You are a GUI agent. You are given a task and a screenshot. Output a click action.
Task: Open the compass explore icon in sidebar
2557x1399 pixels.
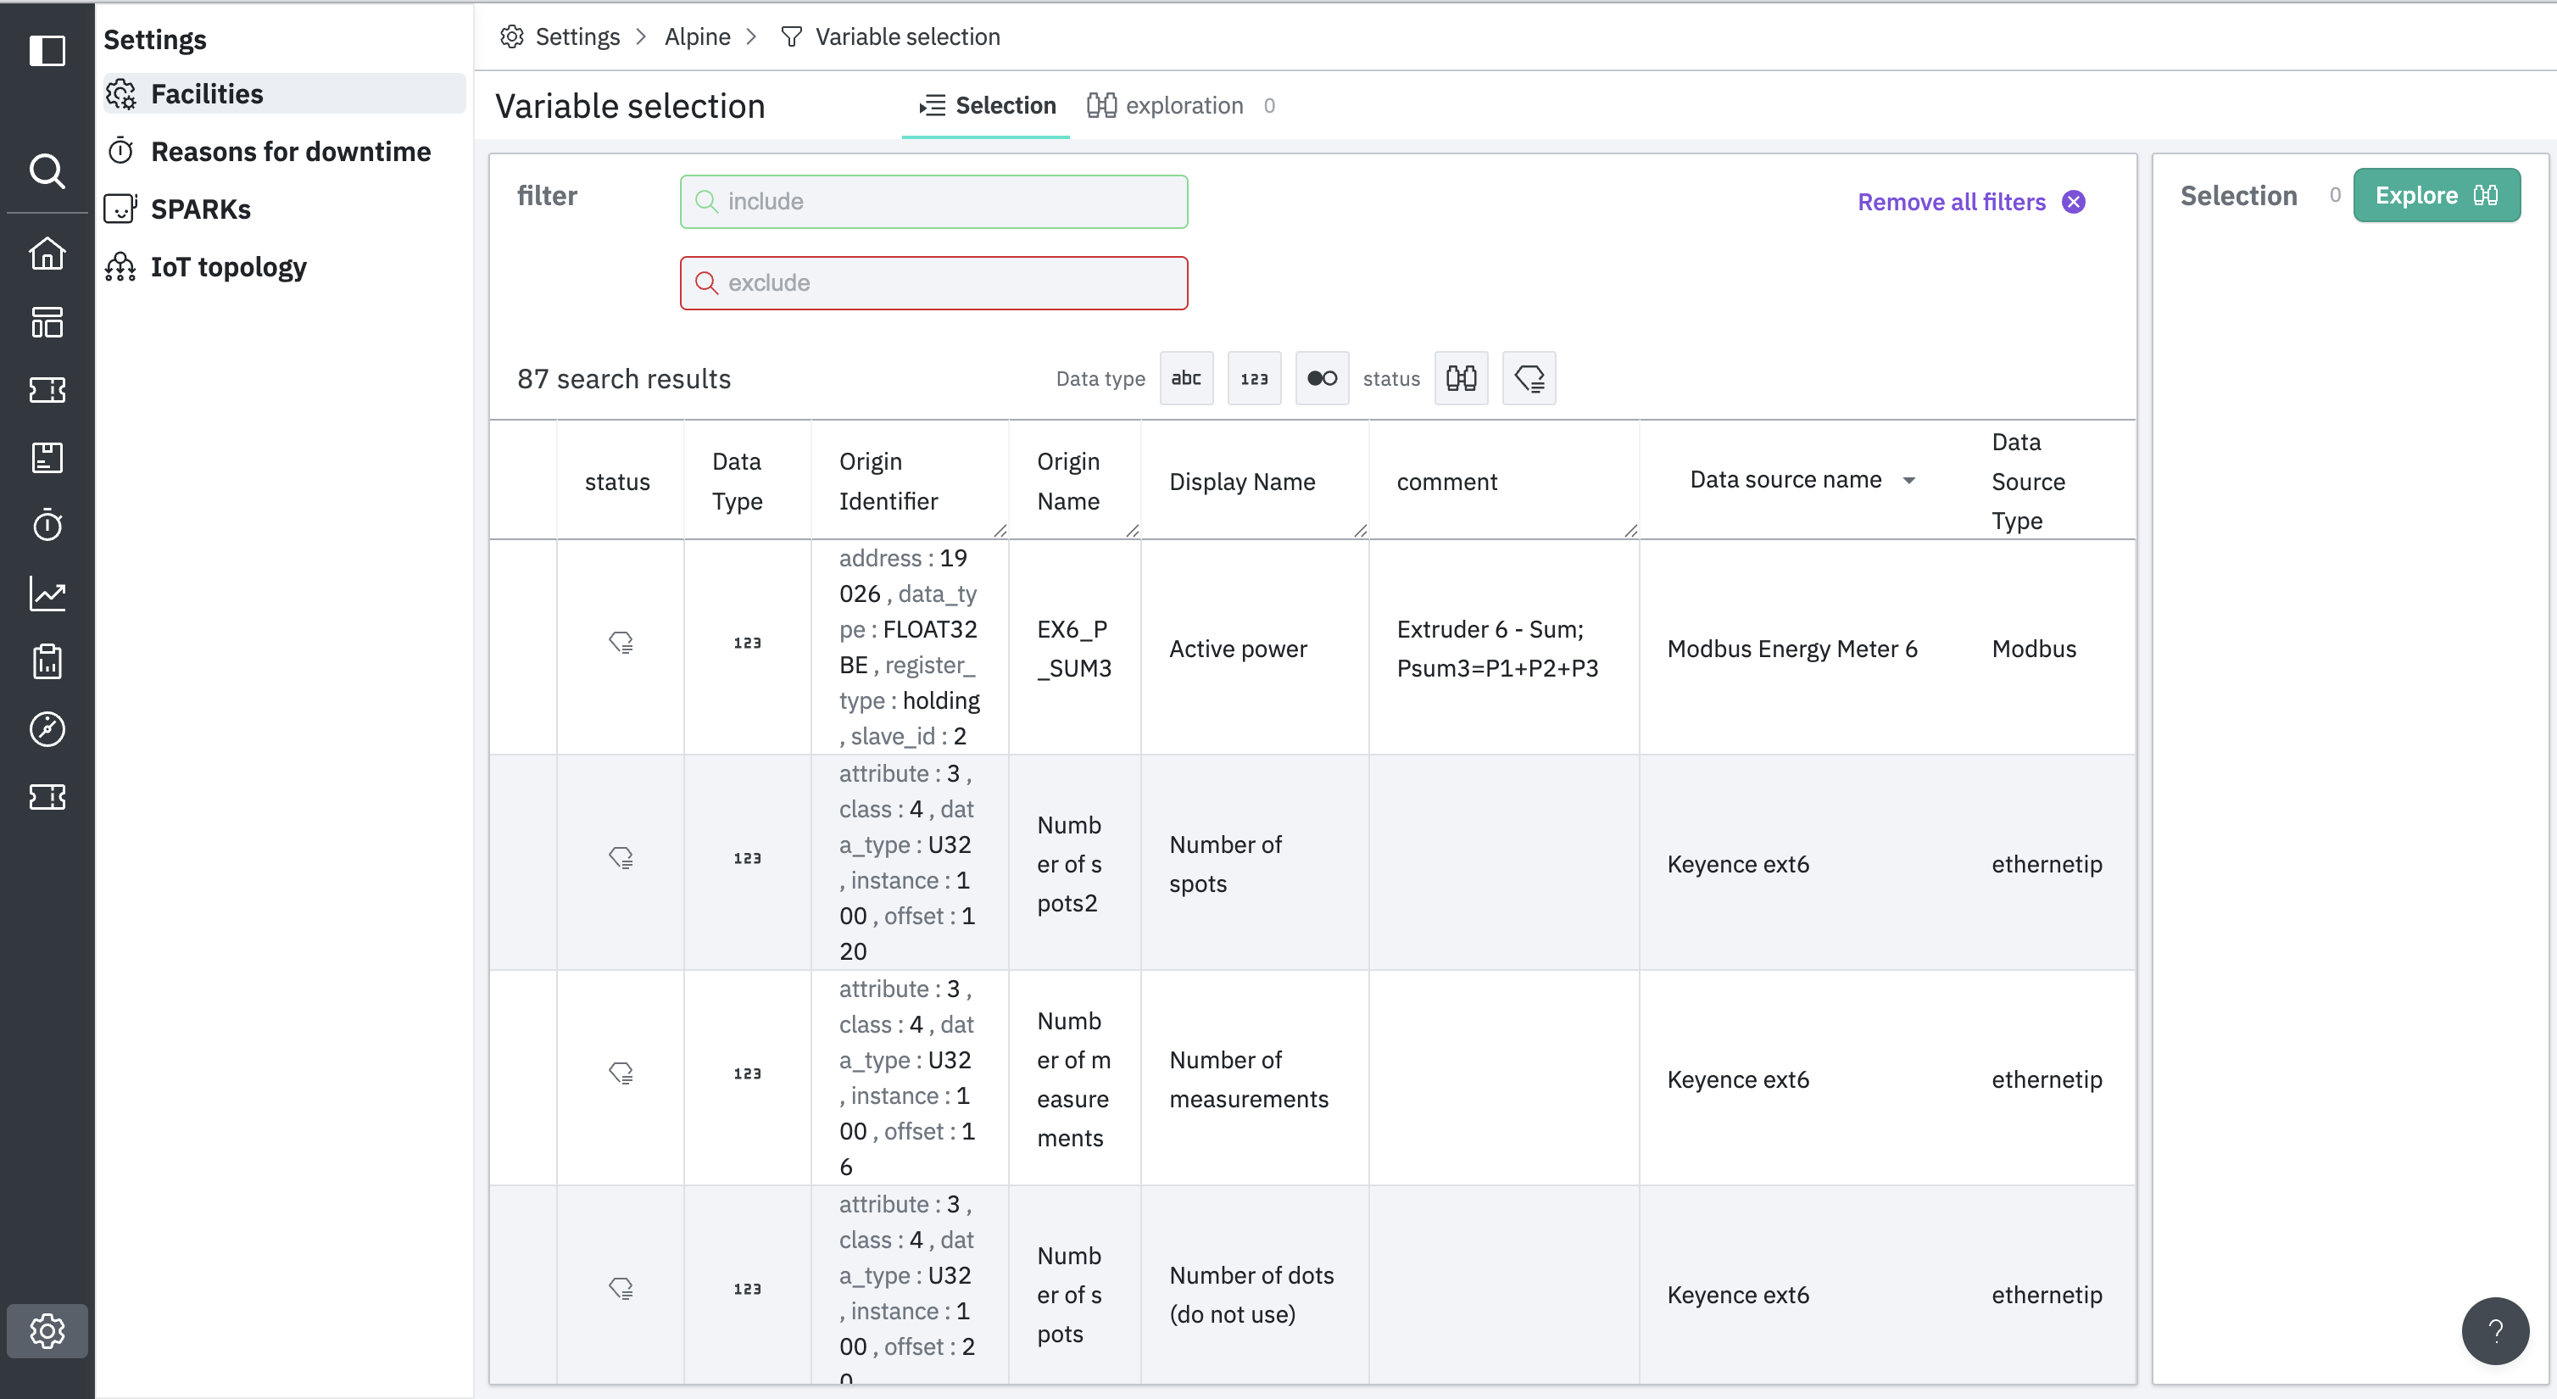[x=47, y=729]
